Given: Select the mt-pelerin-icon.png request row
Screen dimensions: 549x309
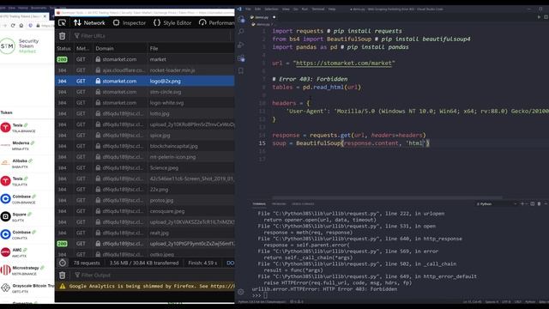Looking at the screenshot, I should click(x=145, y=157).
